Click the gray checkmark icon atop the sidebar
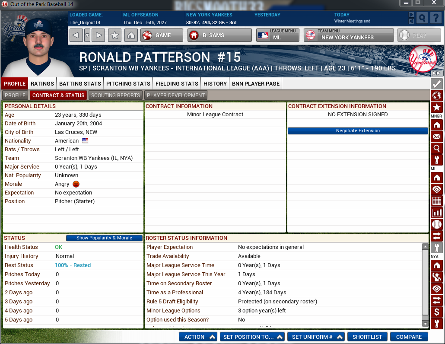Image resolution: width=445 pixels, height=344 pixels. (437, 84)
